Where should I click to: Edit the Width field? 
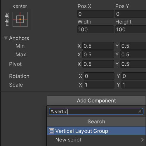95,29
